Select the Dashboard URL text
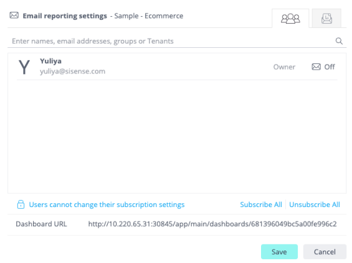The image size is (352, 263). (x=212, y=224)
